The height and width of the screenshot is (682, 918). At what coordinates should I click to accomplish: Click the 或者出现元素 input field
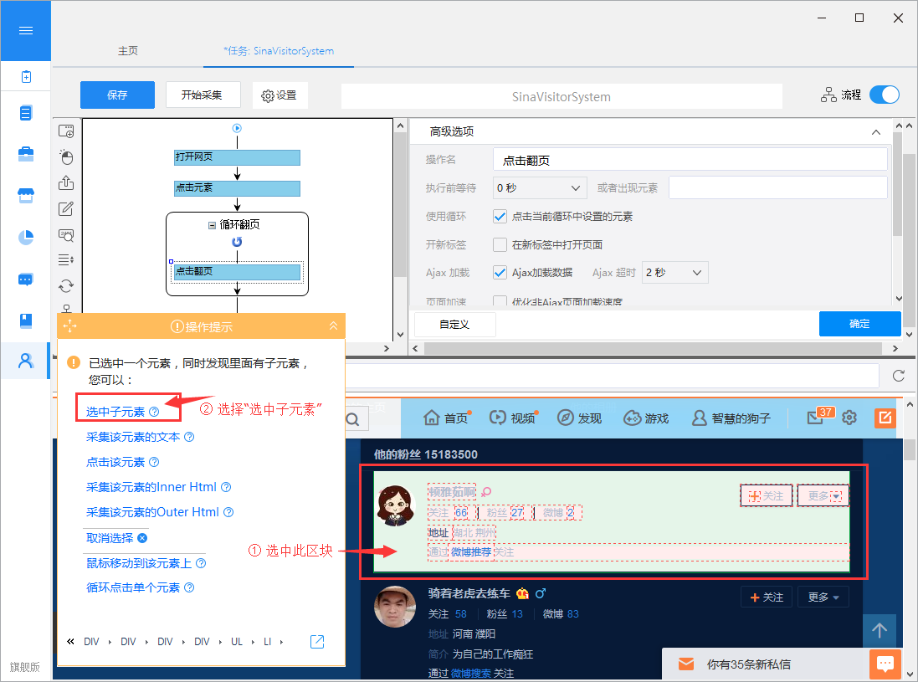778,188
